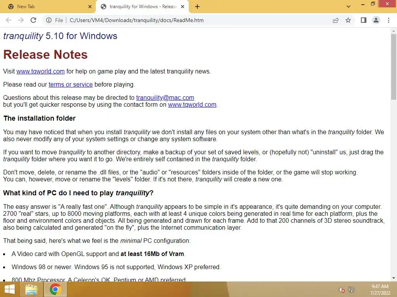397x297 pixels.
Task: Open first www.tqworld.com link
Action: (x=40, y=72)
